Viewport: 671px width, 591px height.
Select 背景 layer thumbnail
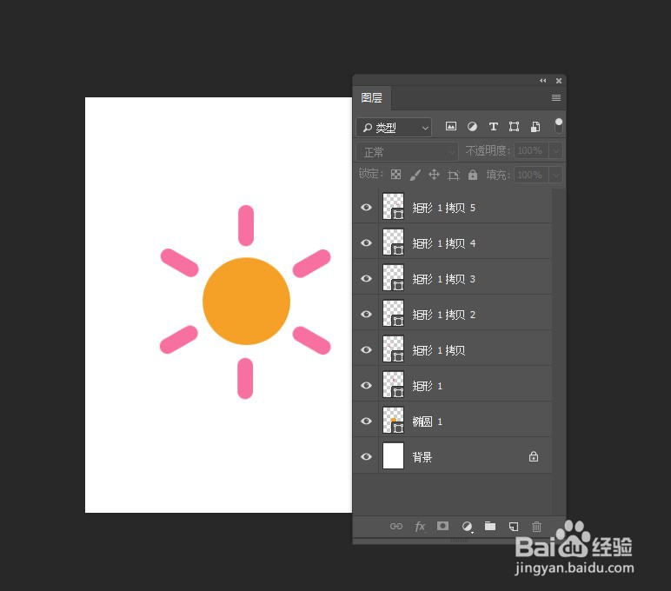(x=393, y=455)
